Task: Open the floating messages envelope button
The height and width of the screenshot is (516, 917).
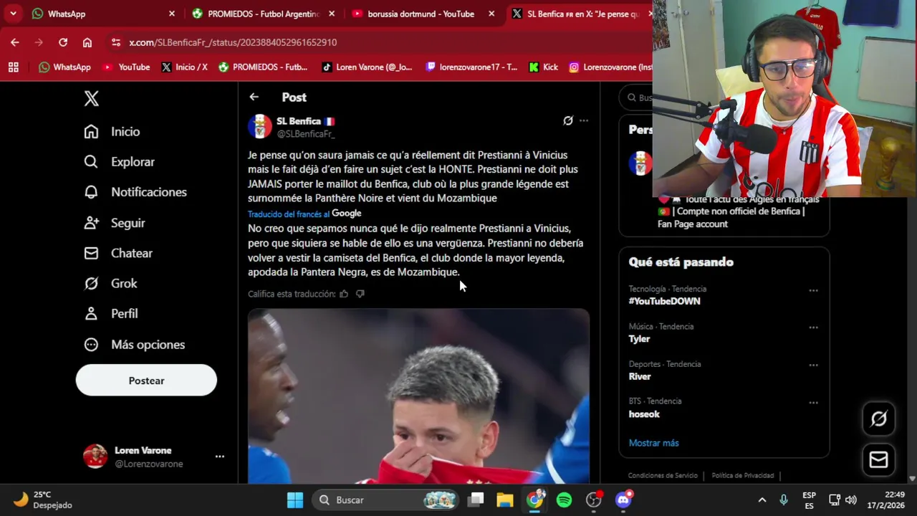Action: point(879,459)
